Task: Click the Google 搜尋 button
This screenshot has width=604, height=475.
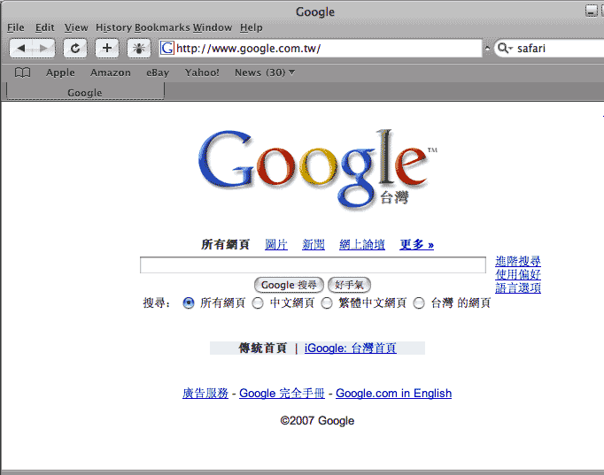Action: [289, 285]
